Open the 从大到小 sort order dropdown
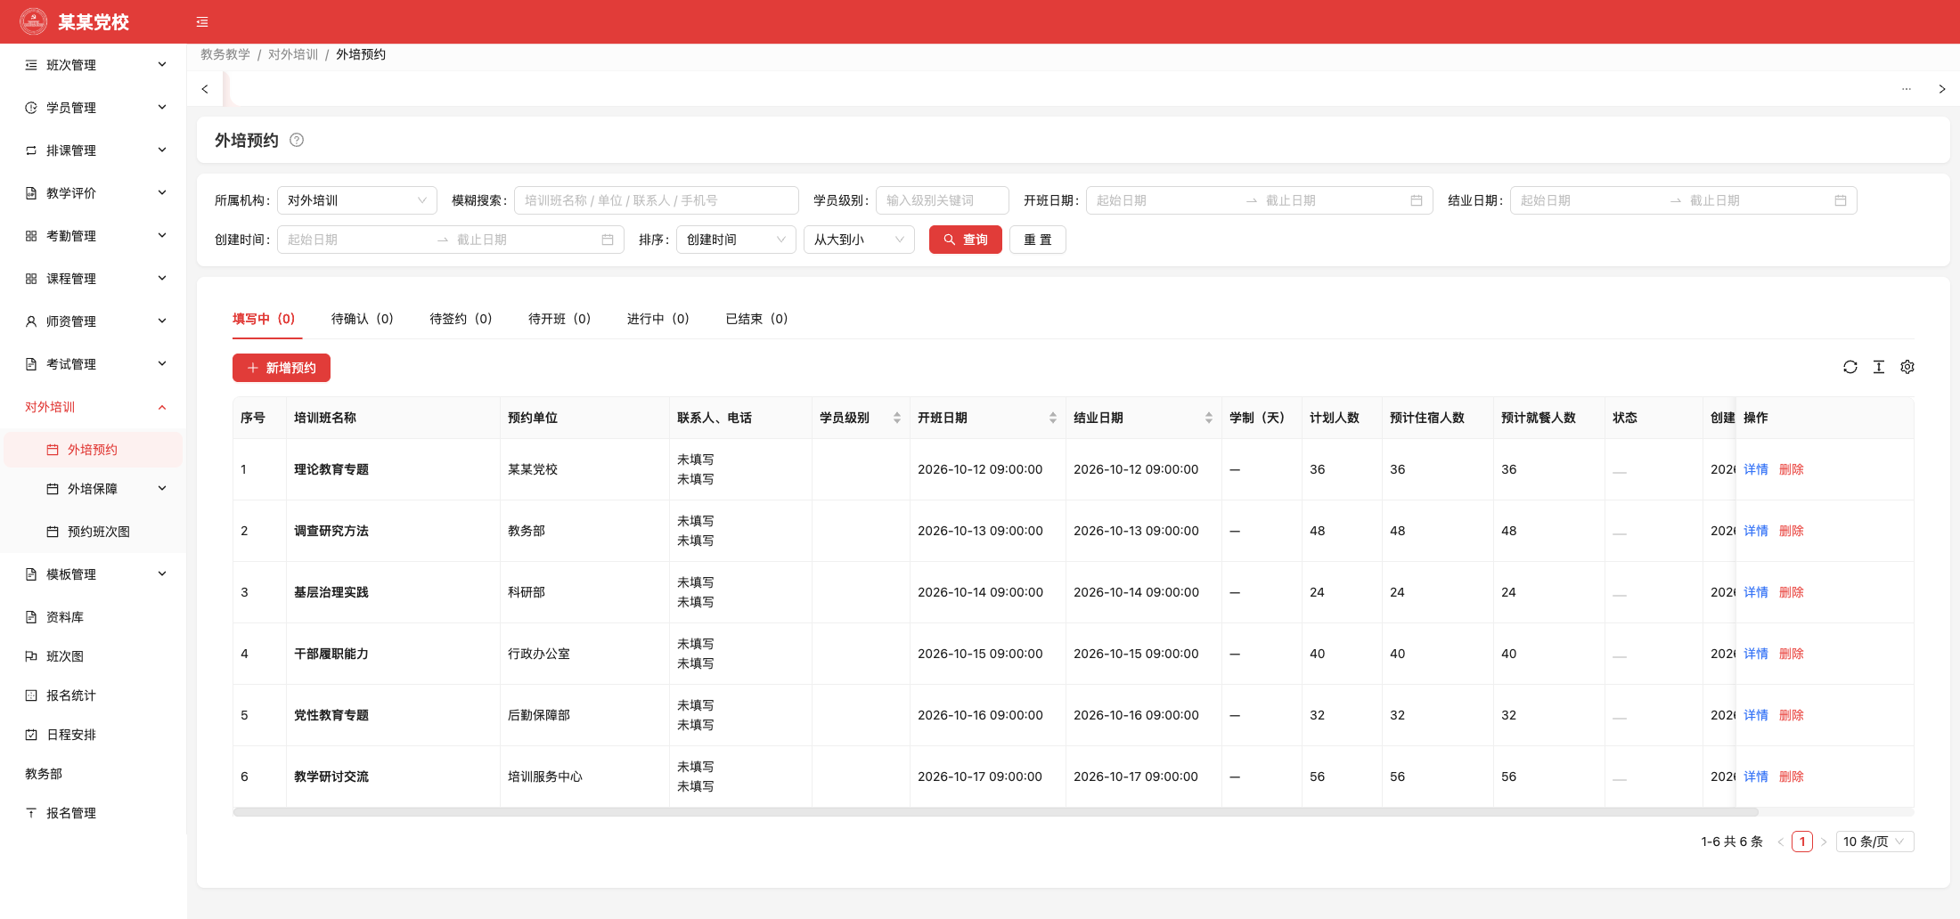 859,240
